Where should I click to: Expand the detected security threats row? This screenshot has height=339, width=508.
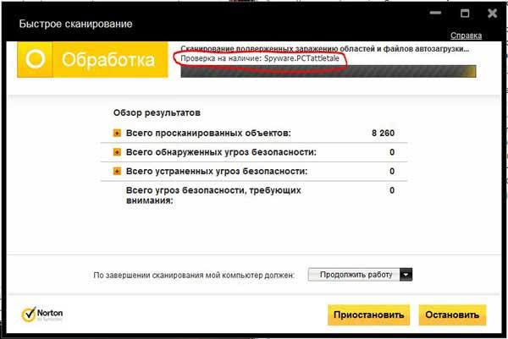point(117,152)
